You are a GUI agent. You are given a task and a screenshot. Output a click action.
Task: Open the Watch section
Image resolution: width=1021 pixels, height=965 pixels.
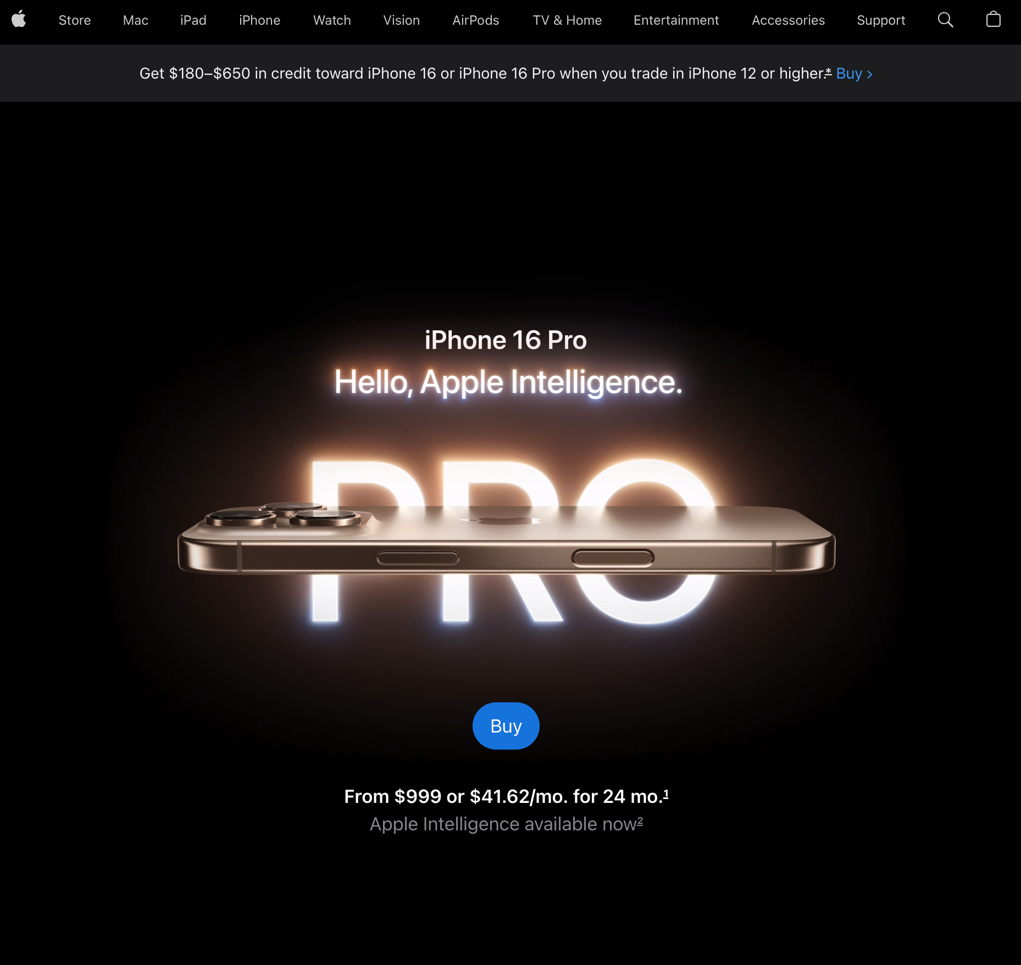(x=331, y=21)
